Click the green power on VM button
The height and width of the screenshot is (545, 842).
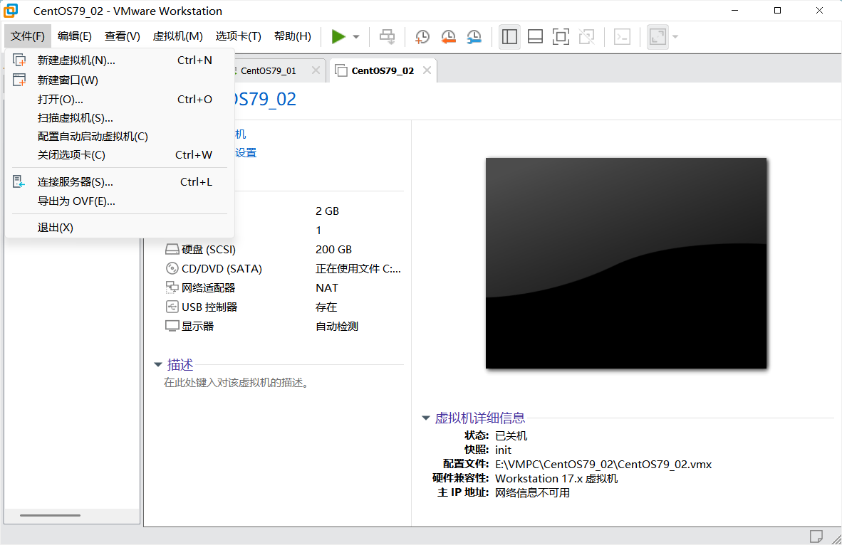pyautogui.click(x=338, y=36)
